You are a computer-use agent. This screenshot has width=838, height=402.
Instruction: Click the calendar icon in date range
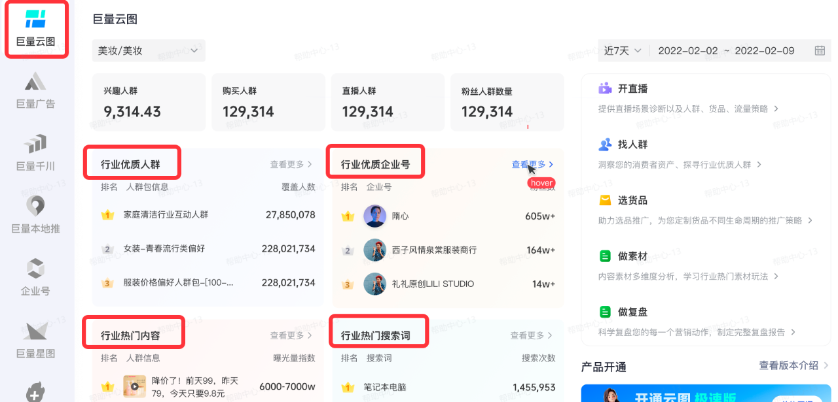click(x=820, y=51)
